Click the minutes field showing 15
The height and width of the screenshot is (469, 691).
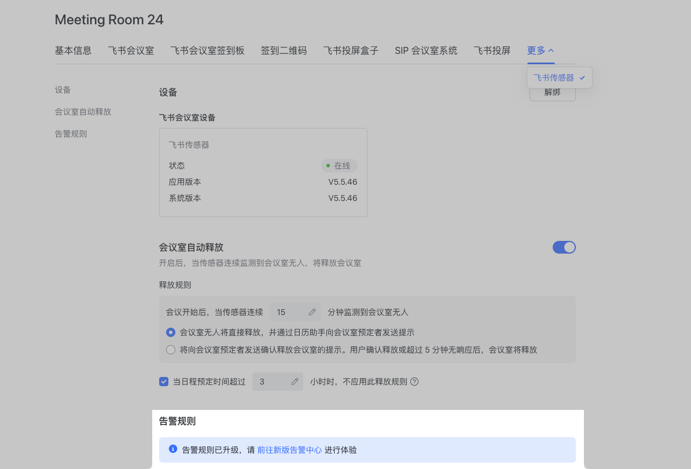295,312
